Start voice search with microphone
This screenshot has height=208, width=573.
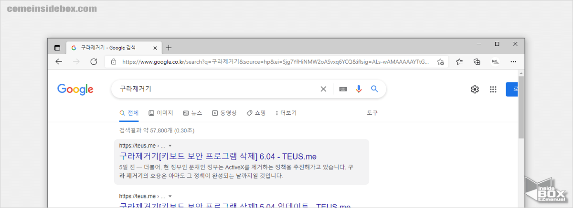click(359, 89)
